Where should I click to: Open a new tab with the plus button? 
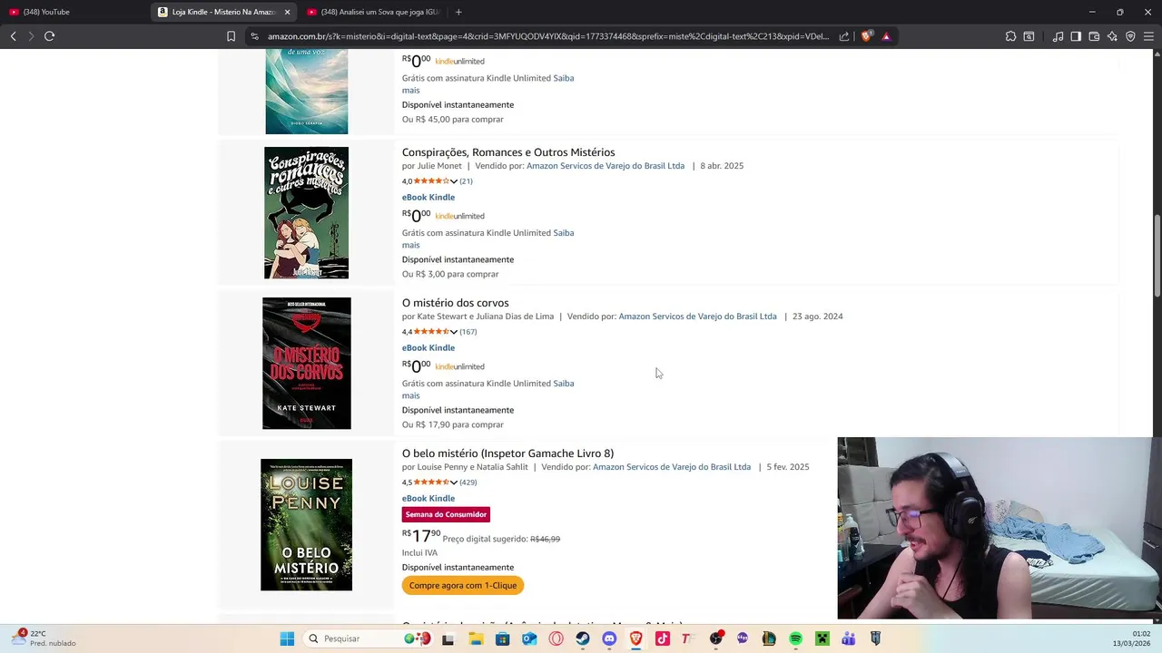point(458,12)
